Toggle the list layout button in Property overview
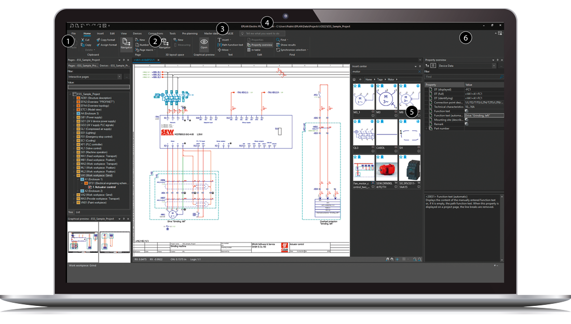Screen dimensions: 571x324 tap(433, 65)
